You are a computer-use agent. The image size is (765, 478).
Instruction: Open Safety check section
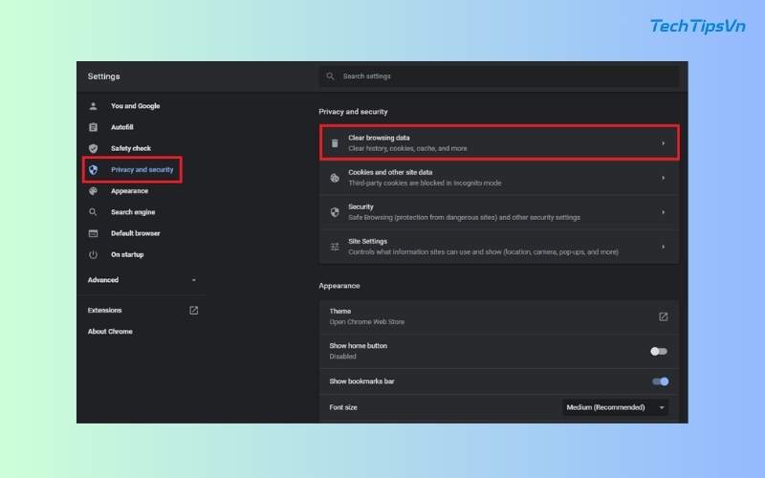[x=131, y=148]
